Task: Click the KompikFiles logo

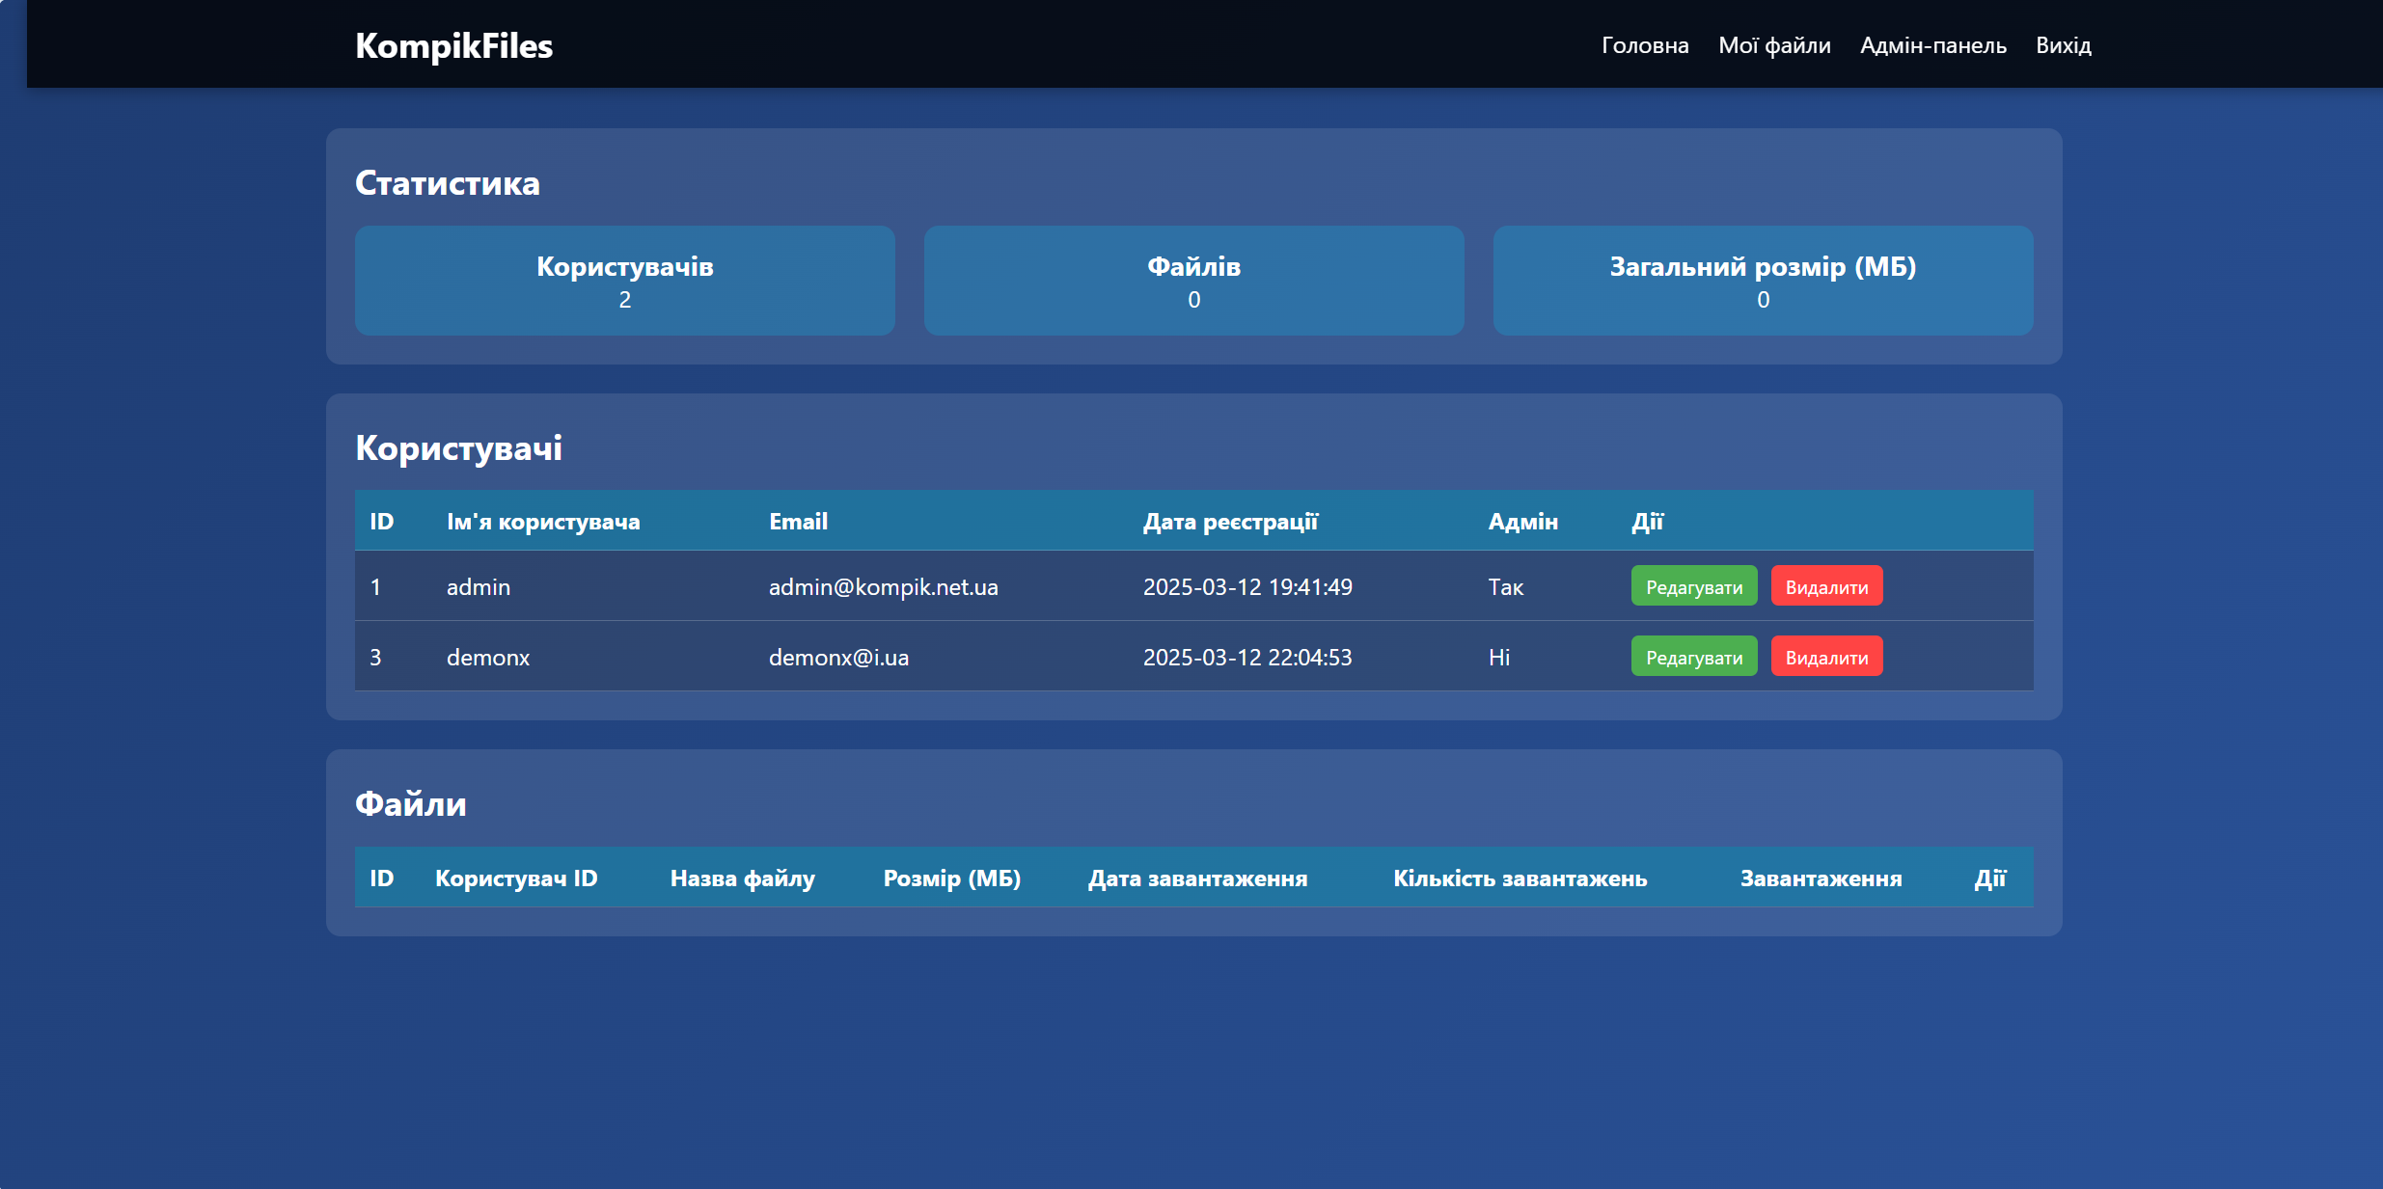Action: point(453,45)
